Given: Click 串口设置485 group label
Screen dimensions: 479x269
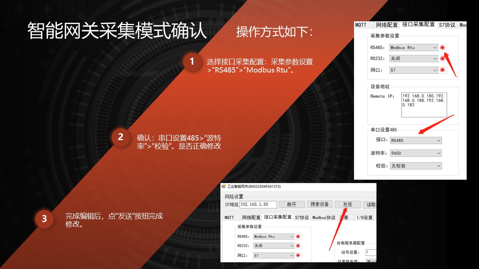Looking at the screenshot, I should (x=384, y=130).
